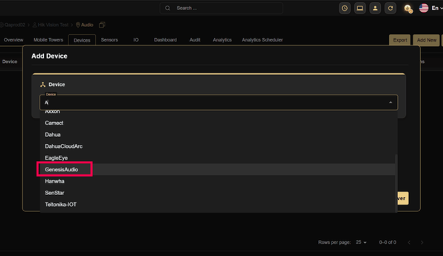
Task: Go to next page arrow
Action: coord(422,242)
